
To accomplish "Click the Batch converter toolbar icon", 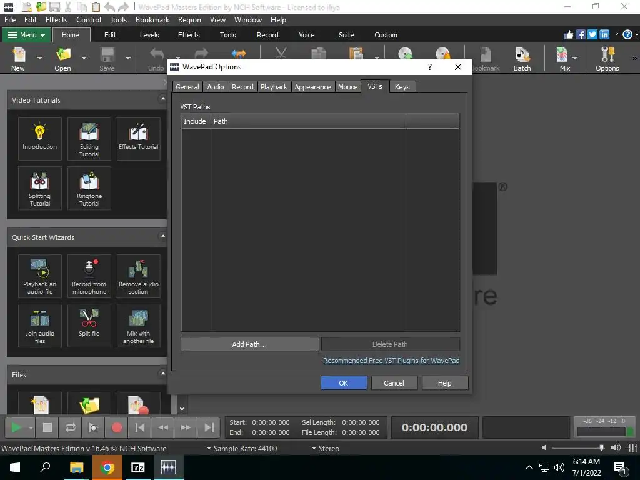I will coord(522,59).
